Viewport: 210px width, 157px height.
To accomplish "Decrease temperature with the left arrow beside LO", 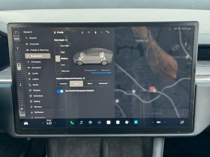I will tap(43, 123).
